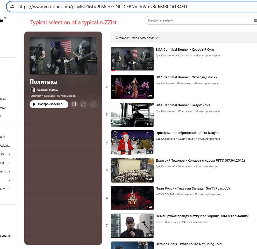Visit 'КОТ СУПОСТАТ' channel link
The height and width of the screenshot is (249, 257).
tap(165, 194)
